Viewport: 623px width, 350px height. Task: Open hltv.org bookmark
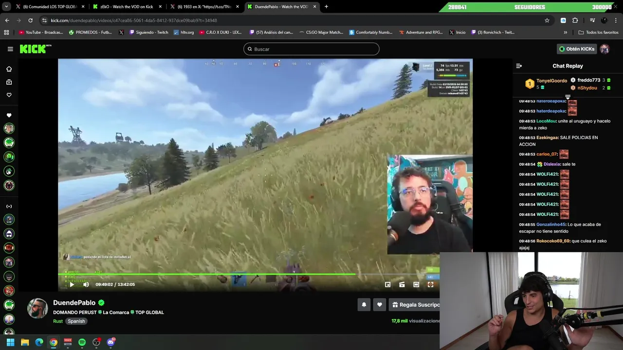183,33
